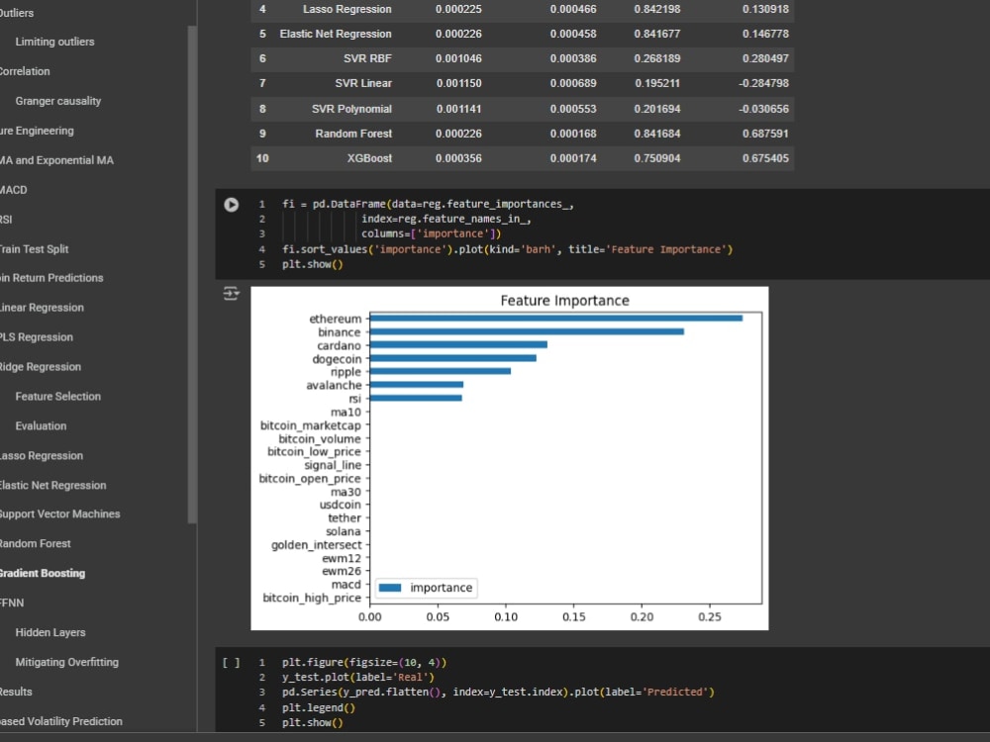Click the SVR Linear table cell
The image size is (990, 742).
coord(363,83)
